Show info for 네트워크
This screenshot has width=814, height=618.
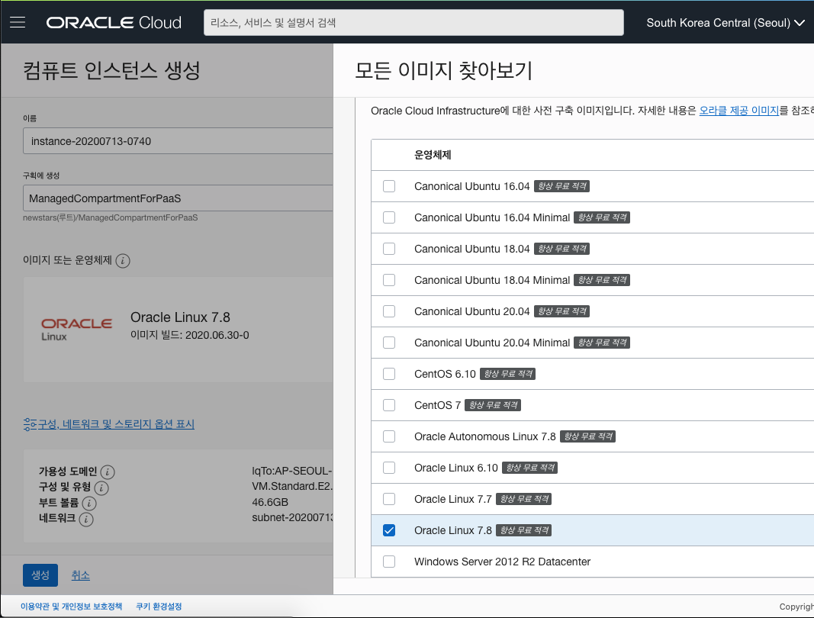coord(86,519)
